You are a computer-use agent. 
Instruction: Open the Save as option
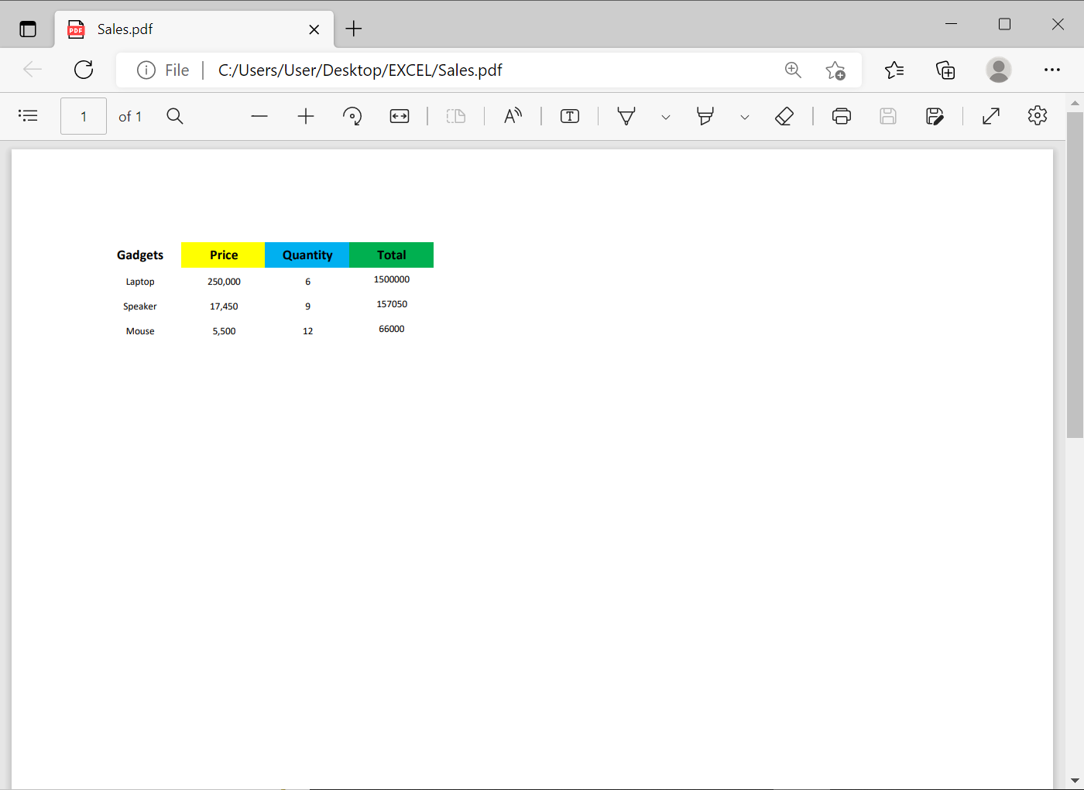935,116
